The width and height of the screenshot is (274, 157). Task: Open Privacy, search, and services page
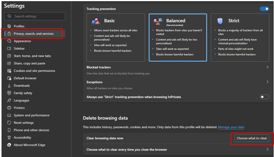click(34, 34)
